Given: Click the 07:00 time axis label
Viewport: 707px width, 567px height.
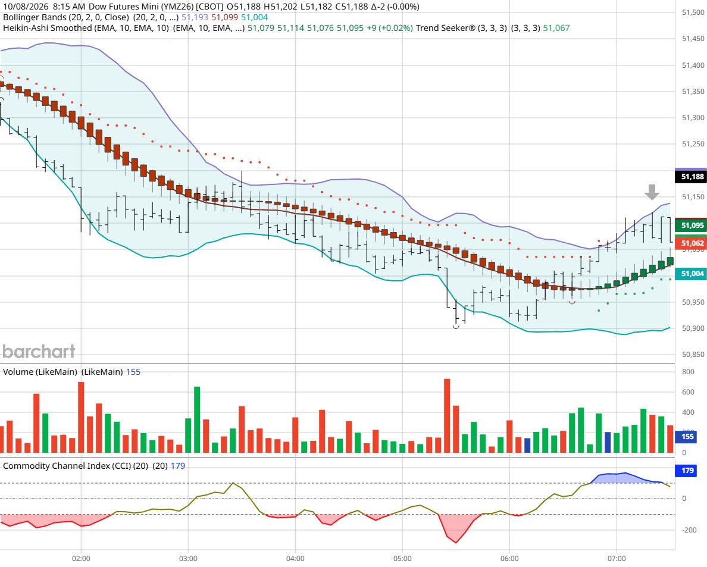Looking at the screenshot, I should tap(617, 559).
